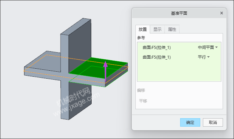Click the purple direction arrow on the model
Viewport: 234px width, 139px height.
(105, 71)
